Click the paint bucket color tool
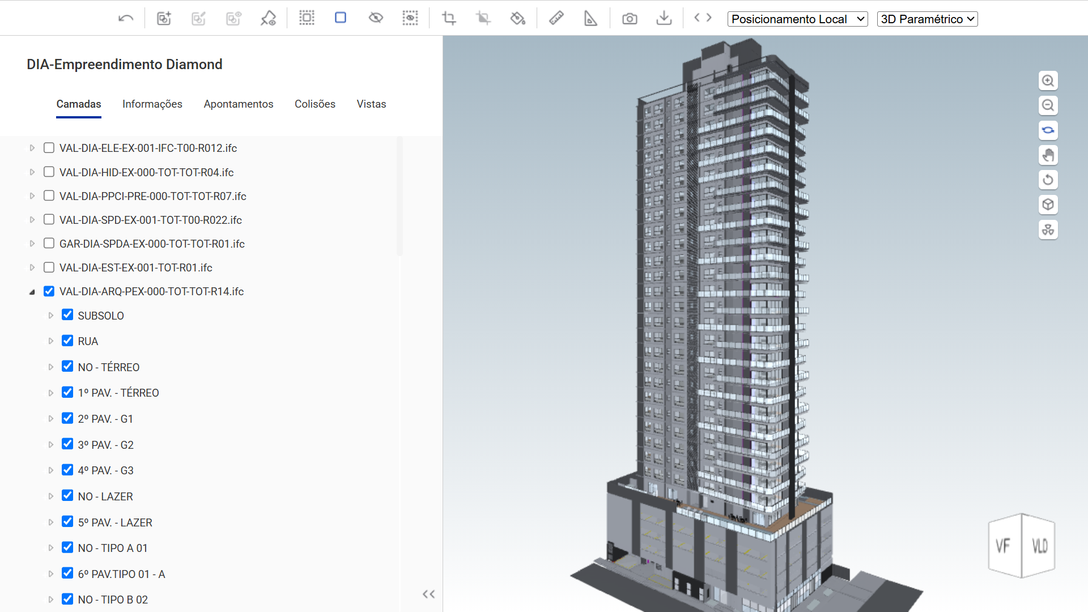1088x612 pixels. (x=517, y=18)
